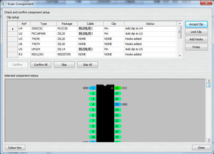Click bright green pin 28 VCC
The height and width of the screenshot is (154, 214).
coord(118,88)
